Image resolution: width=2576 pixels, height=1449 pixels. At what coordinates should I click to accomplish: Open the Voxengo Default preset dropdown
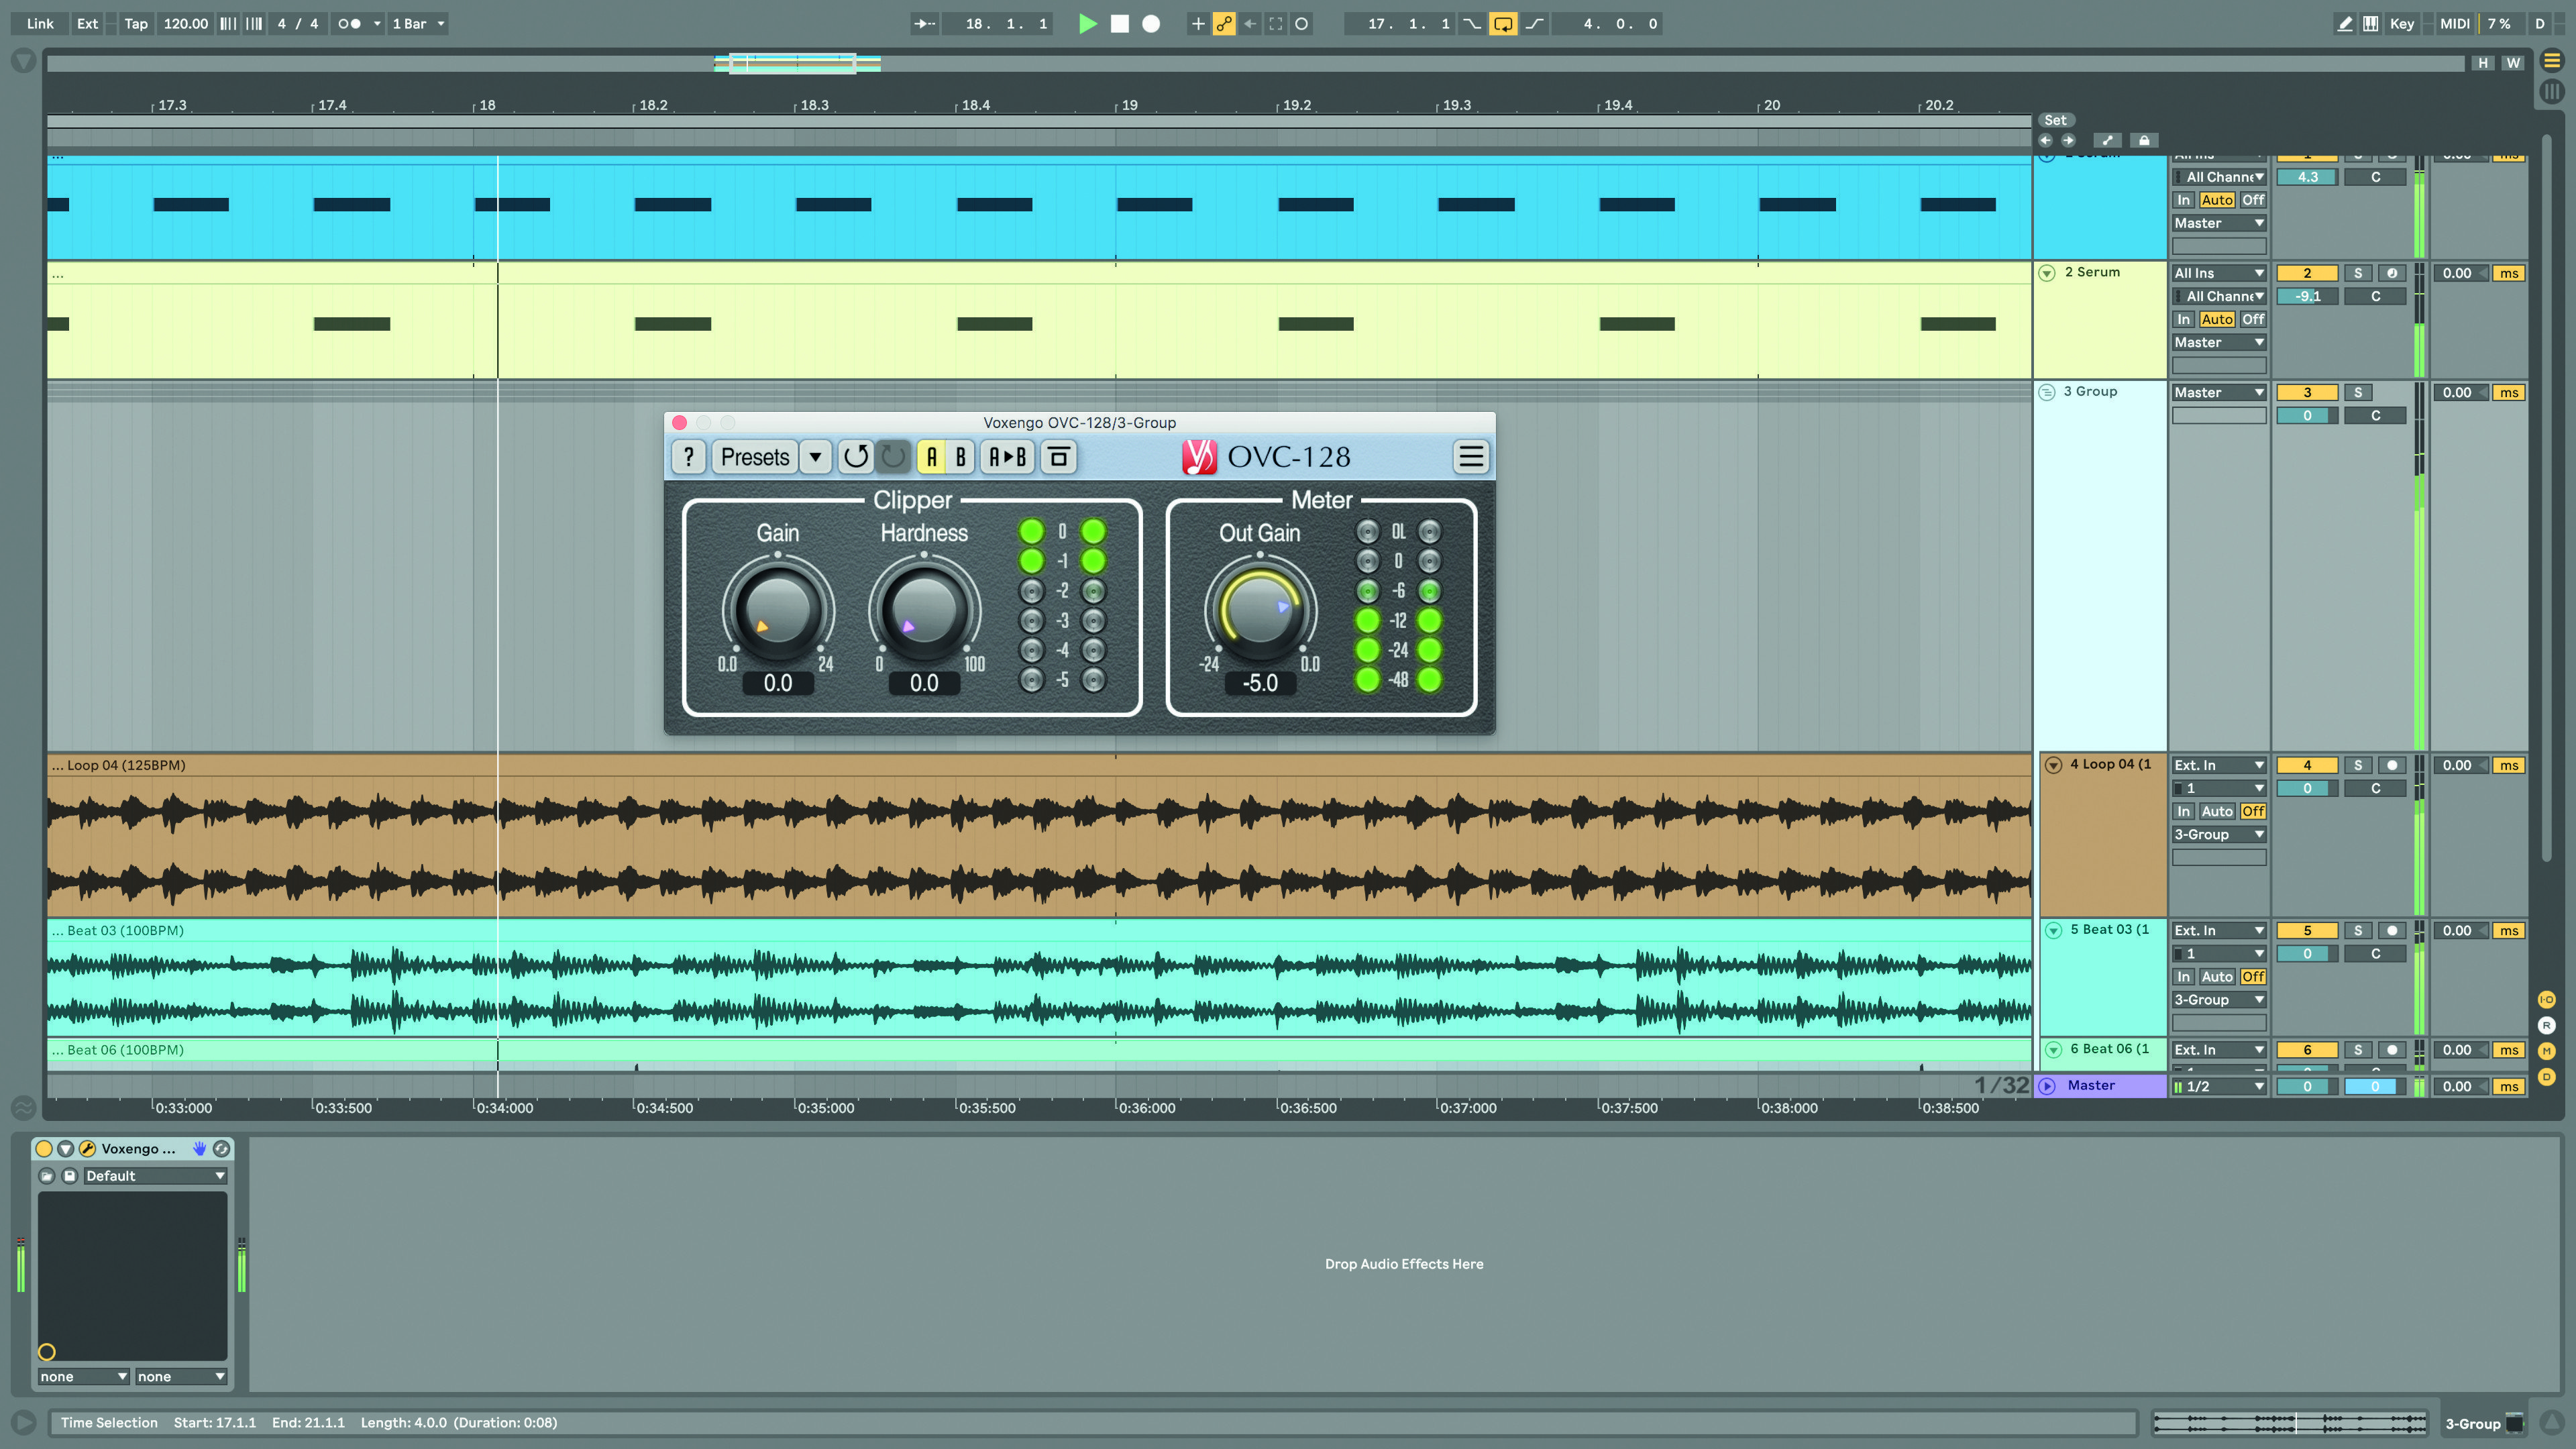[x=155, y=1176]
